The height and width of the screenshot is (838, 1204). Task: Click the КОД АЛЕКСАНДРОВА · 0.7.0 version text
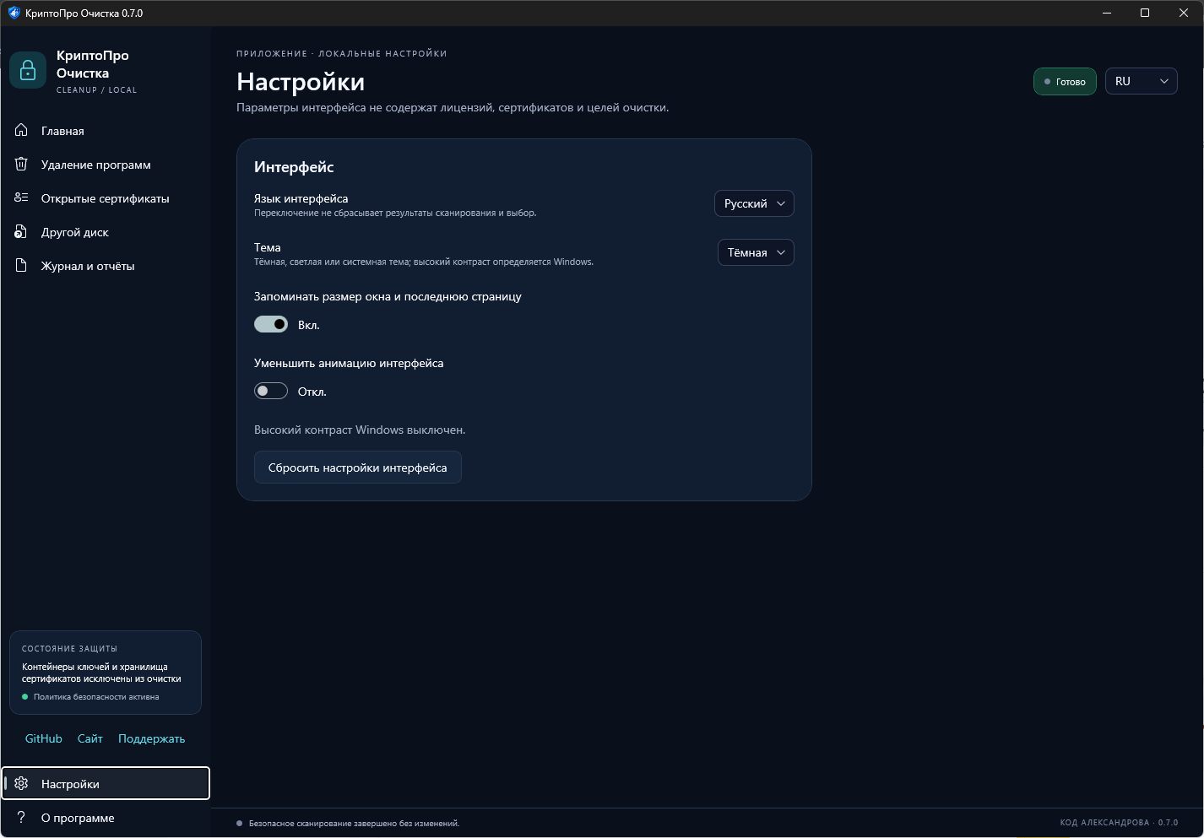pos(1119,823)
